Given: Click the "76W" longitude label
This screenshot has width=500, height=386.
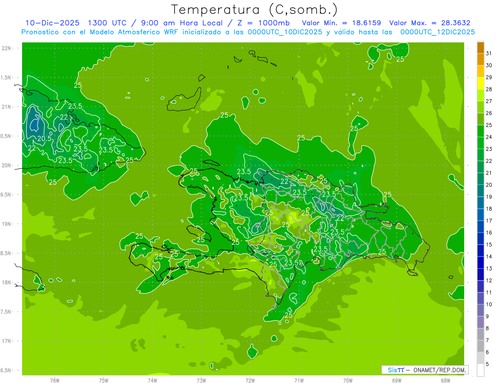Looking at the screenshot, I should click(55, 381).
